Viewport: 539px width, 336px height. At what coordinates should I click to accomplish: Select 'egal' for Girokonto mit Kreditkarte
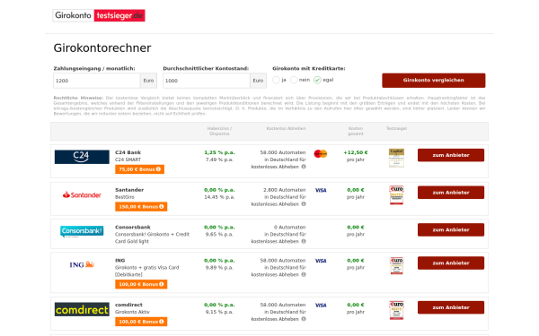point(317,80)
